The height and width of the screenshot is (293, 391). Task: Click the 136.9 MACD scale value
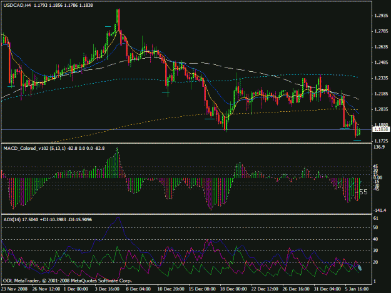(379, 147)
